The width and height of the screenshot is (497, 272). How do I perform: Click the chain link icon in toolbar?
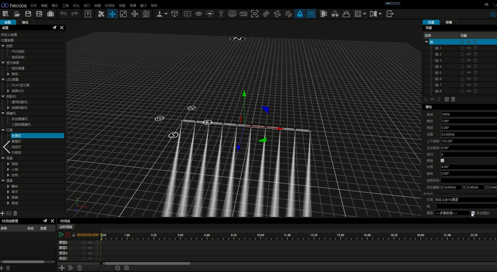pyautogui.click(x=277, y=14)
